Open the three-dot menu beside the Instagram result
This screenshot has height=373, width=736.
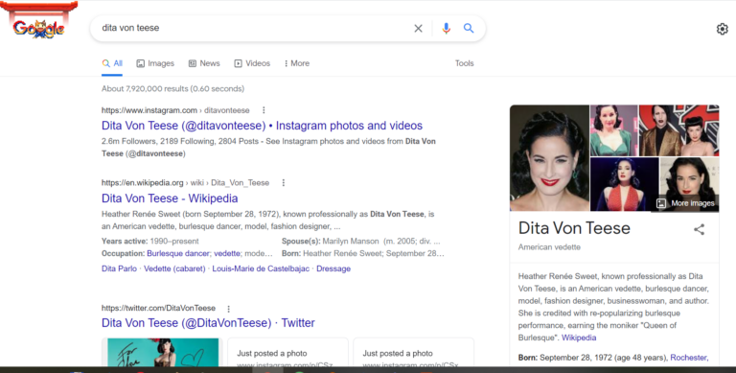click(264, 110)
